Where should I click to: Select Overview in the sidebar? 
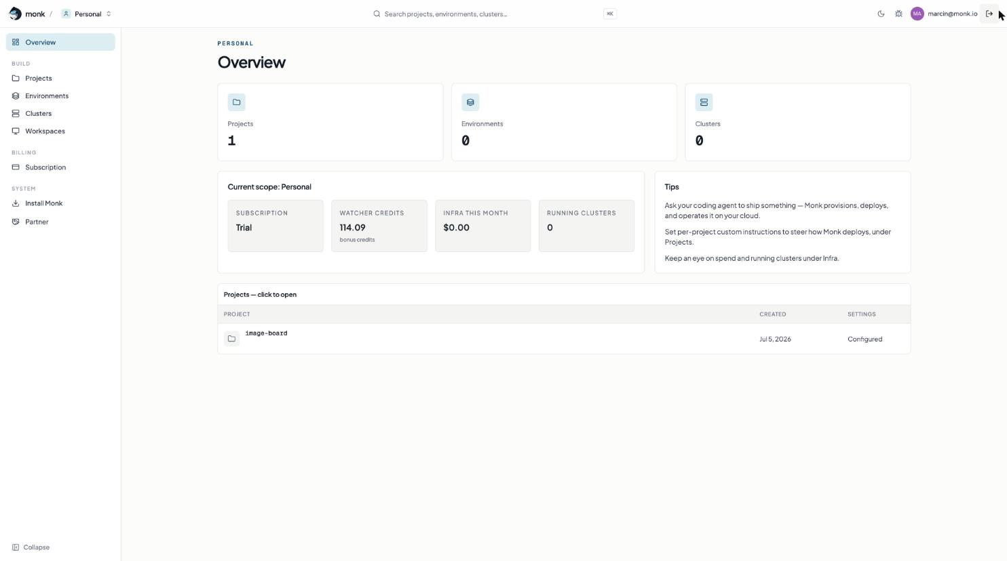pos(60,42)
